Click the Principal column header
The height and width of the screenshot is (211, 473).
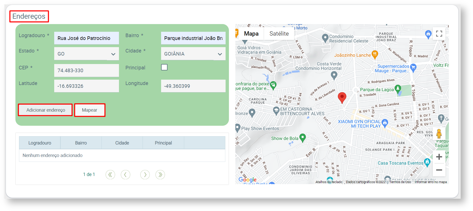pos(163,143)
